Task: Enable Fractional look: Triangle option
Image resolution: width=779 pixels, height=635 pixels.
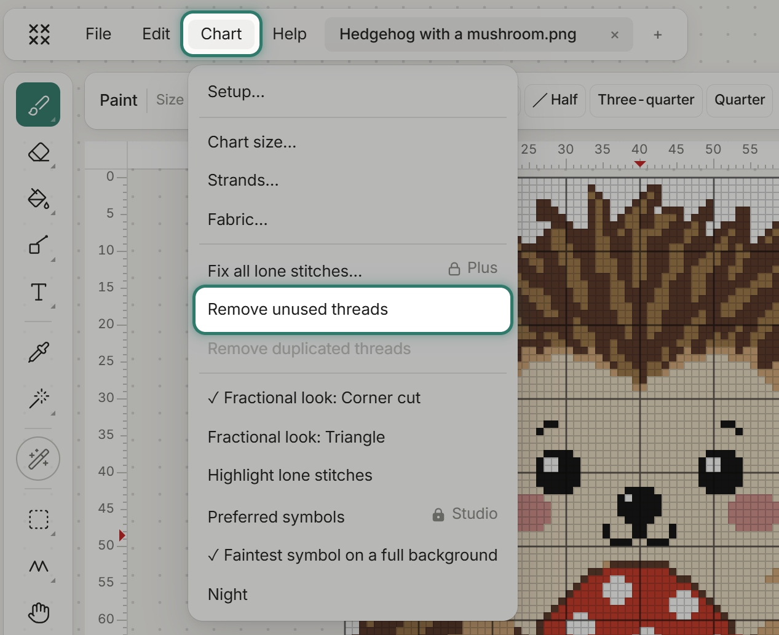Action: click(x=353, y=437)
